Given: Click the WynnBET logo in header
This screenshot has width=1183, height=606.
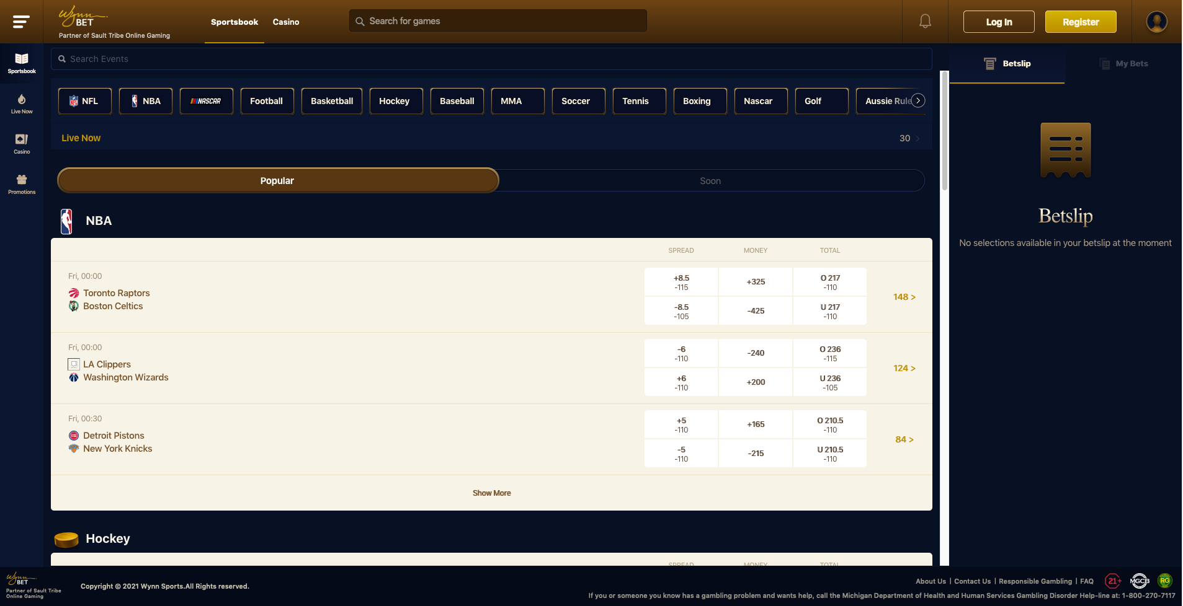Looking at the screenshot, I should tap(83, 17).
